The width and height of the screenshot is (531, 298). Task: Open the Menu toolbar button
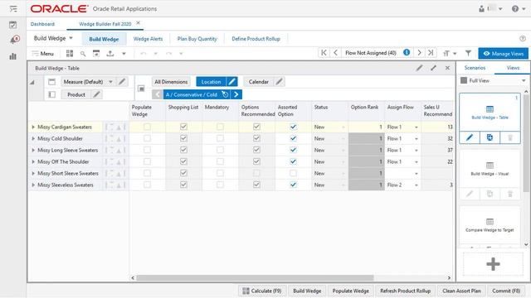pyautogui.click(x=43, y=53)
